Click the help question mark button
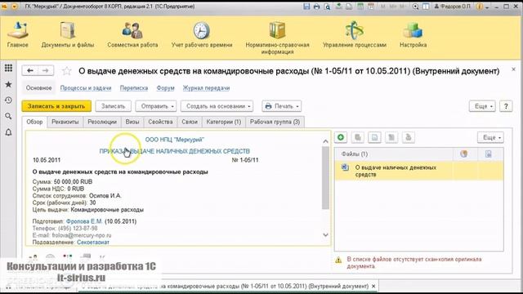This screenshot has width=523, height=294. pyautogui.click(x=506, y=106)
